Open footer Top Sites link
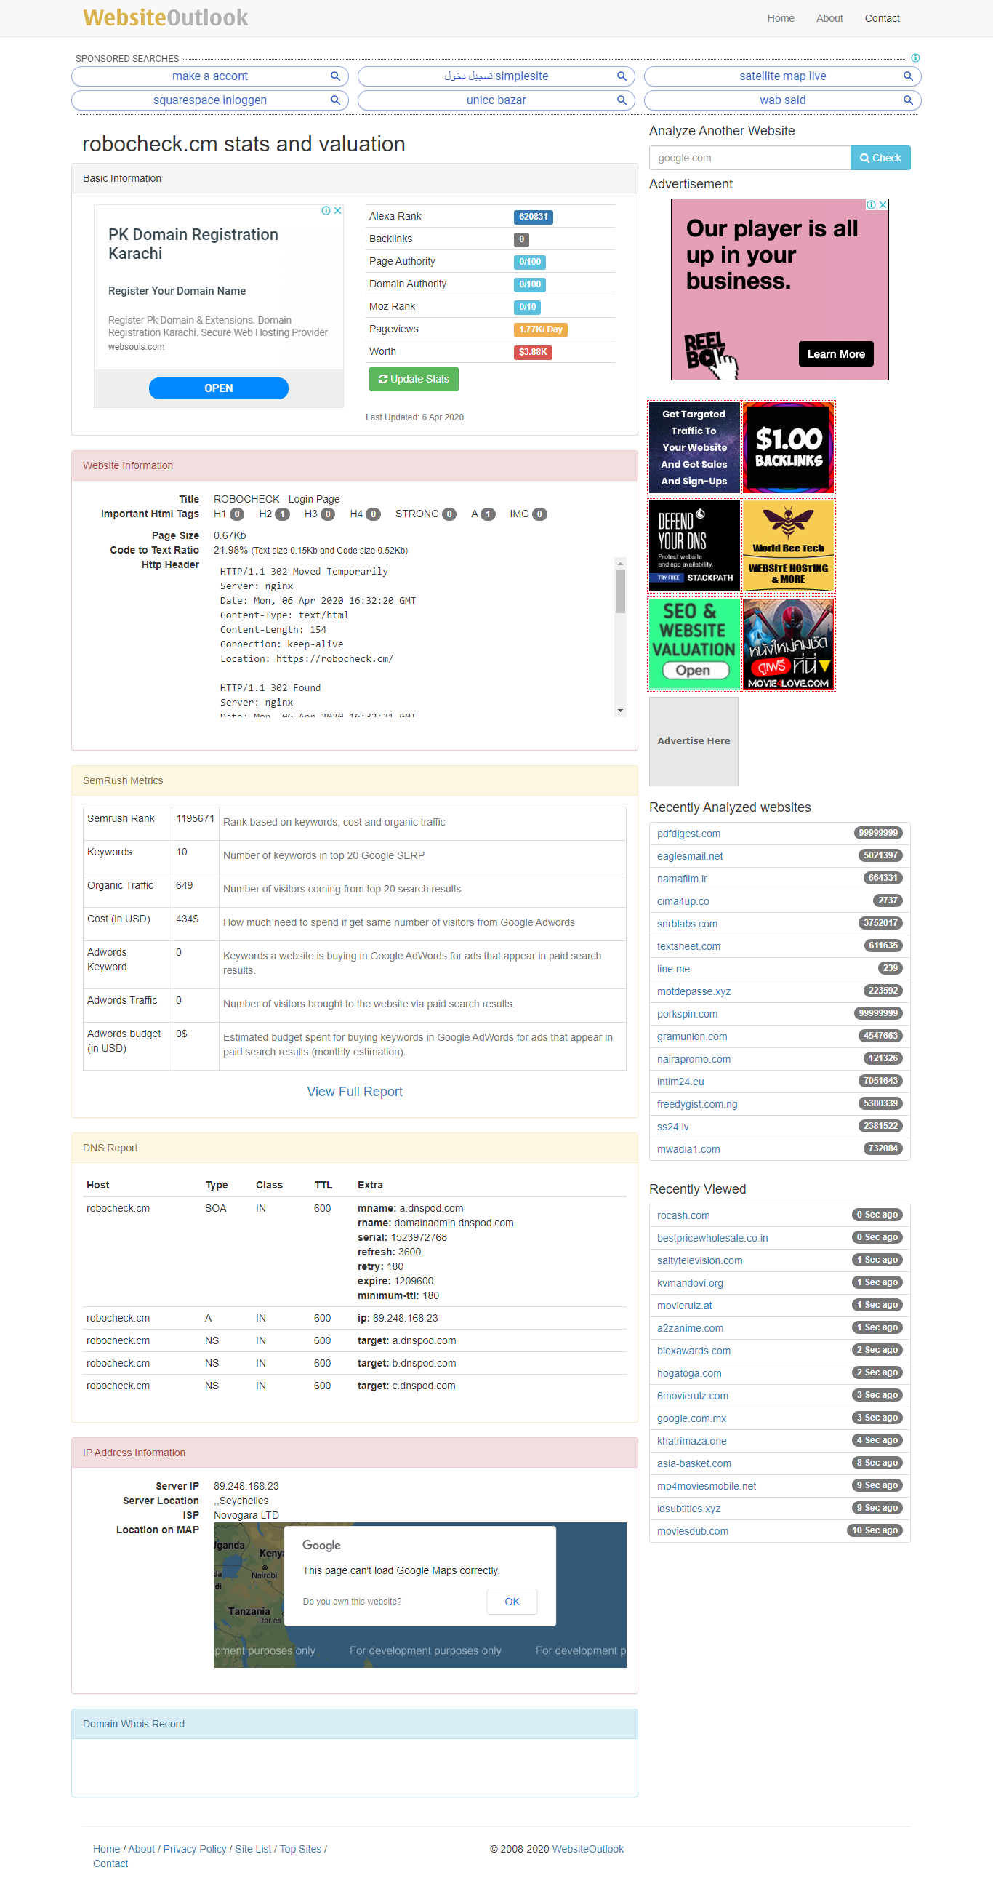 pos(300,1849)
